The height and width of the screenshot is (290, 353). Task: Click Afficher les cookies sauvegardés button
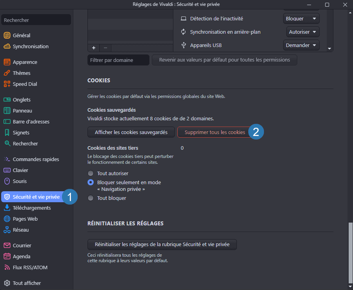(x=131, y=132)
